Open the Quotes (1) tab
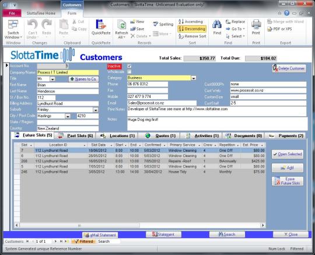The height and width of the screenshot is (255, 315). point(160,136)
